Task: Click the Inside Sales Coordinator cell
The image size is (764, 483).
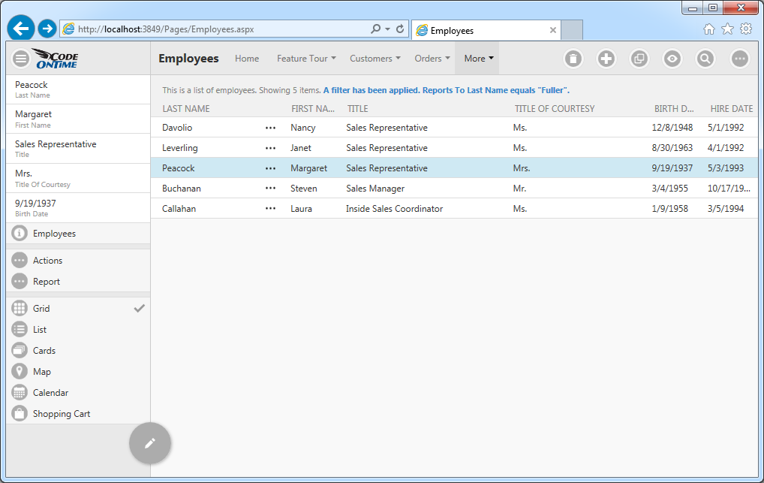Action: pyautogui.click(x=394, y=209)
